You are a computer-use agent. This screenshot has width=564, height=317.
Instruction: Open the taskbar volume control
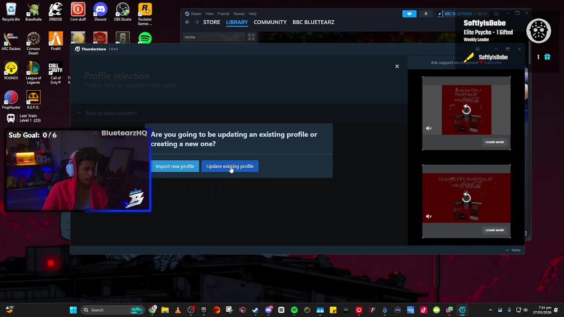(x=525, y=310)
